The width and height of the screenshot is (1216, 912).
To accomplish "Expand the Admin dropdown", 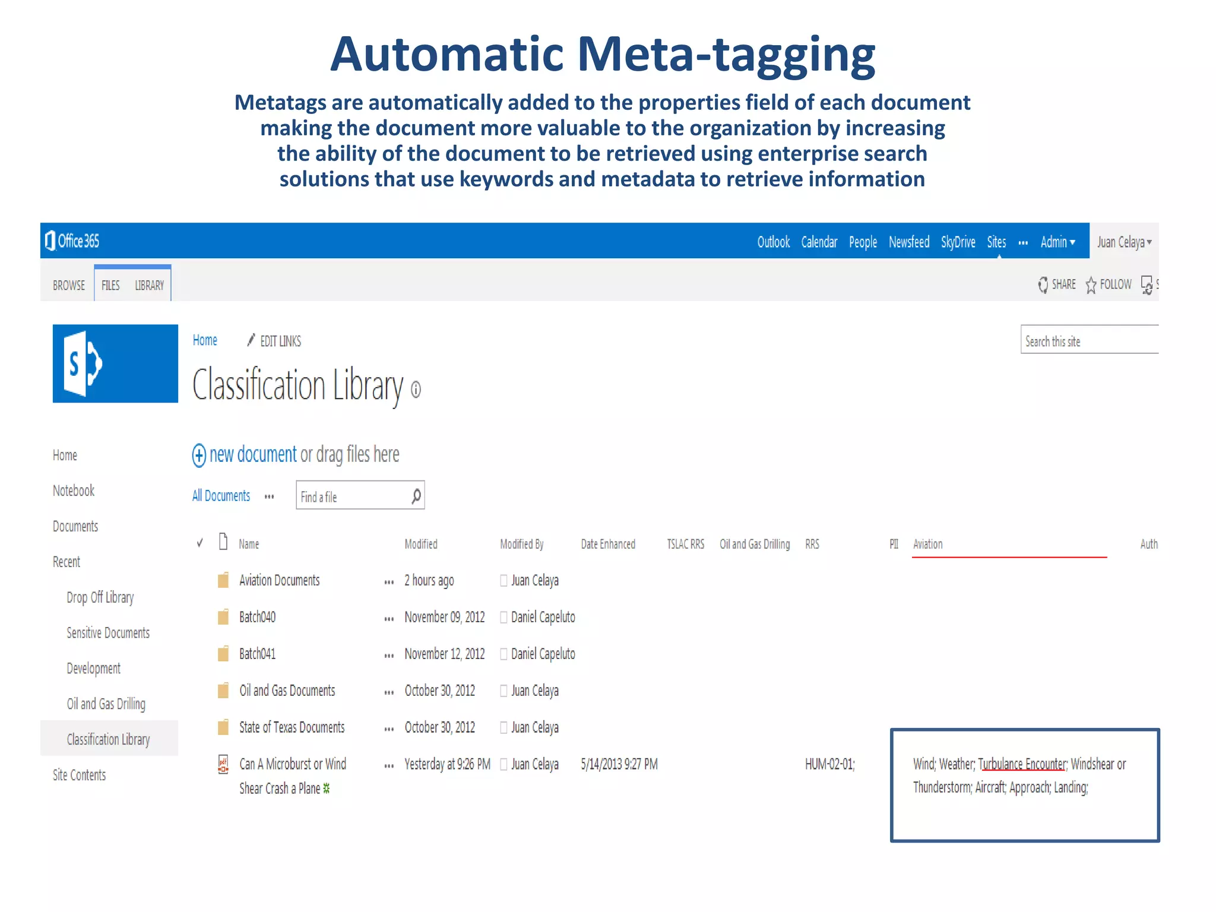I will click(1057, 242).
